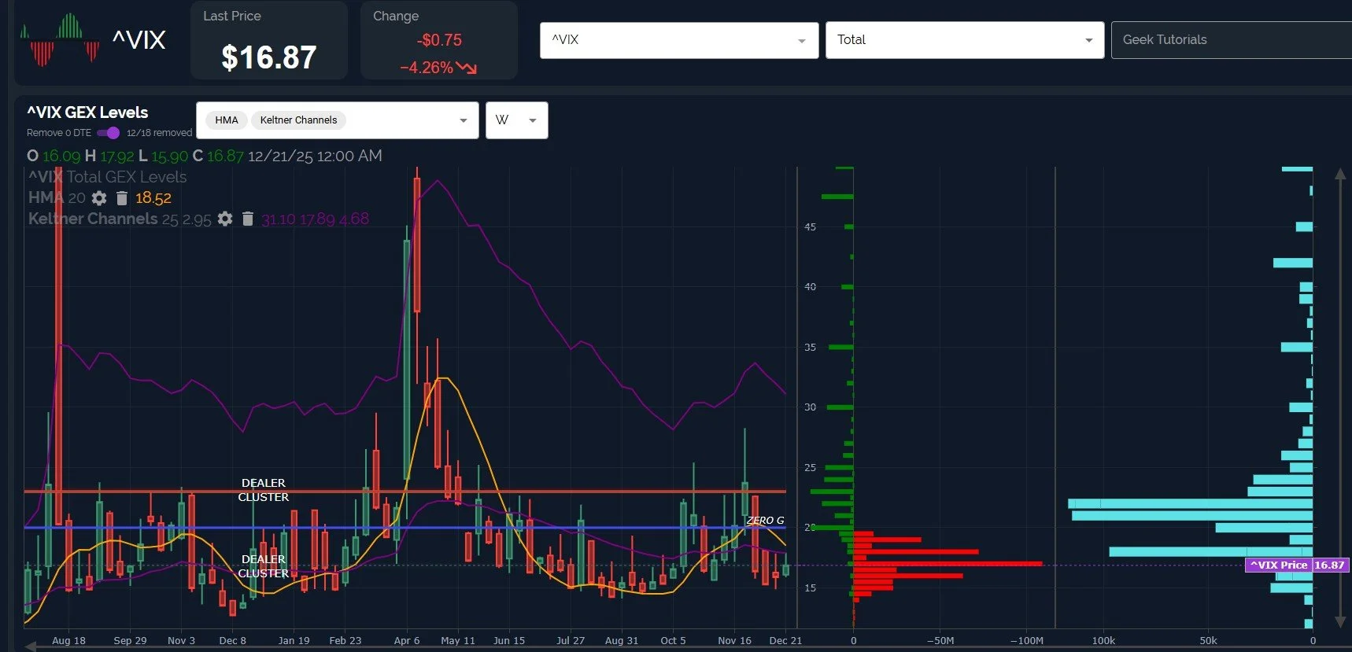Viewport: 1352px width, 652px height.
Task: Click the lower DEALER CLUSTER label
Action: 264,566
